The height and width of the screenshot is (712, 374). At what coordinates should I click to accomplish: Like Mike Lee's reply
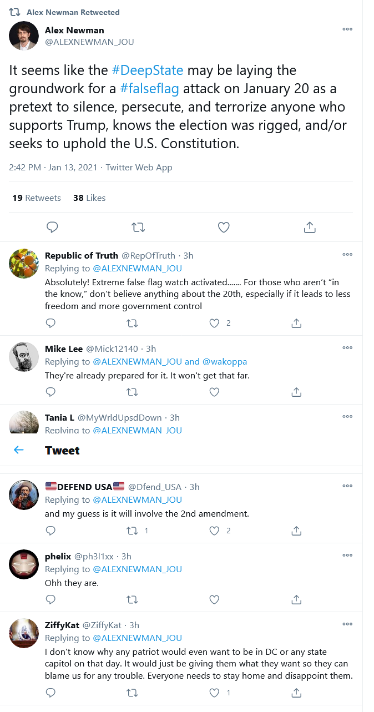coord(214,392)
